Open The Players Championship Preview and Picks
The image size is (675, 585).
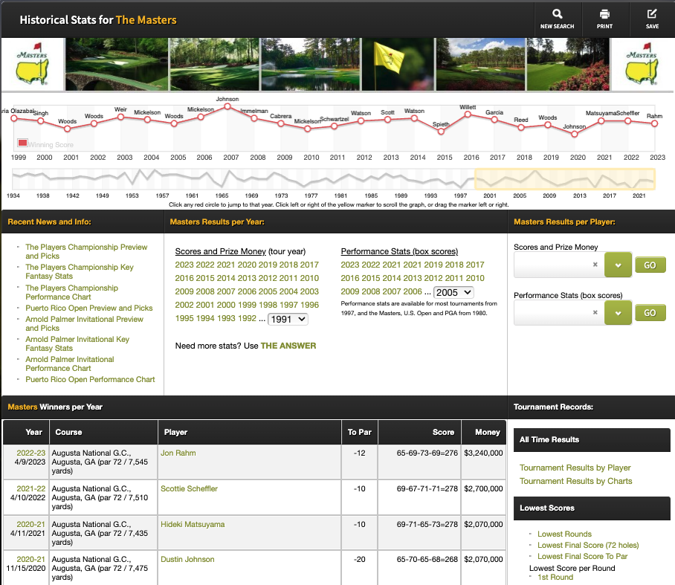tap(86, 251)
